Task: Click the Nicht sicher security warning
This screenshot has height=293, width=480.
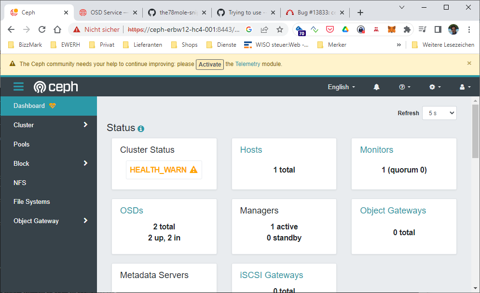Action: 96,29
